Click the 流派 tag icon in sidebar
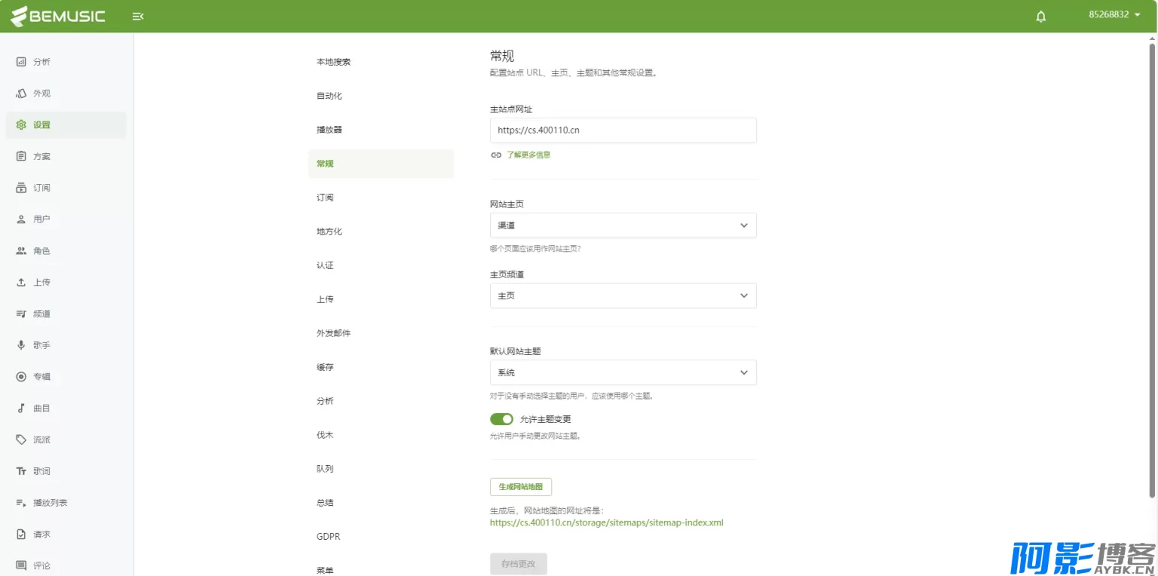Image resolution: width=1158 pixels, height=576 pixels. pos(21,440)
